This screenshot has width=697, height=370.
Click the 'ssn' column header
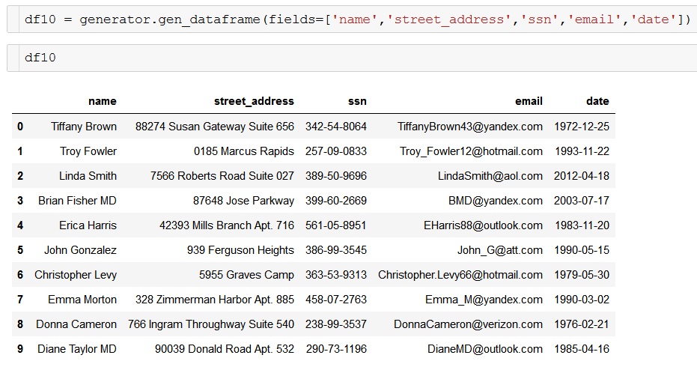coord(357,101)
